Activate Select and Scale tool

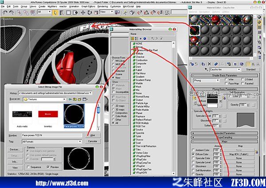(96, 13)
